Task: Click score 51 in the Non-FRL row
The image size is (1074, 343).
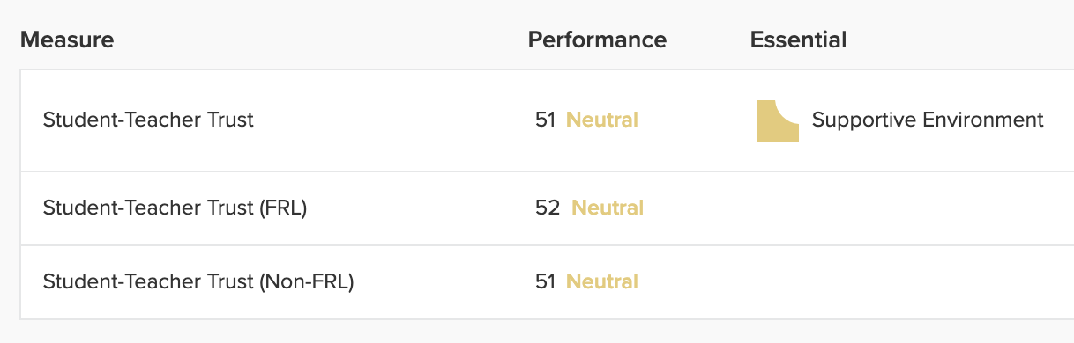Action: point(545,282)
